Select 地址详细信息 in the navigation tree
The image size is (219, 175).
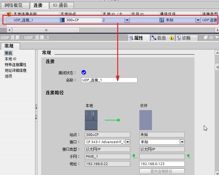15,70
